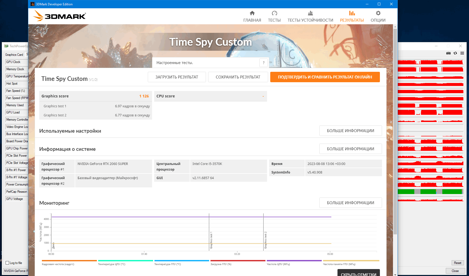The image size is (469, 276).
Task: Open the GPU Temperature sensor dropdown
Action: pos(17,76)
